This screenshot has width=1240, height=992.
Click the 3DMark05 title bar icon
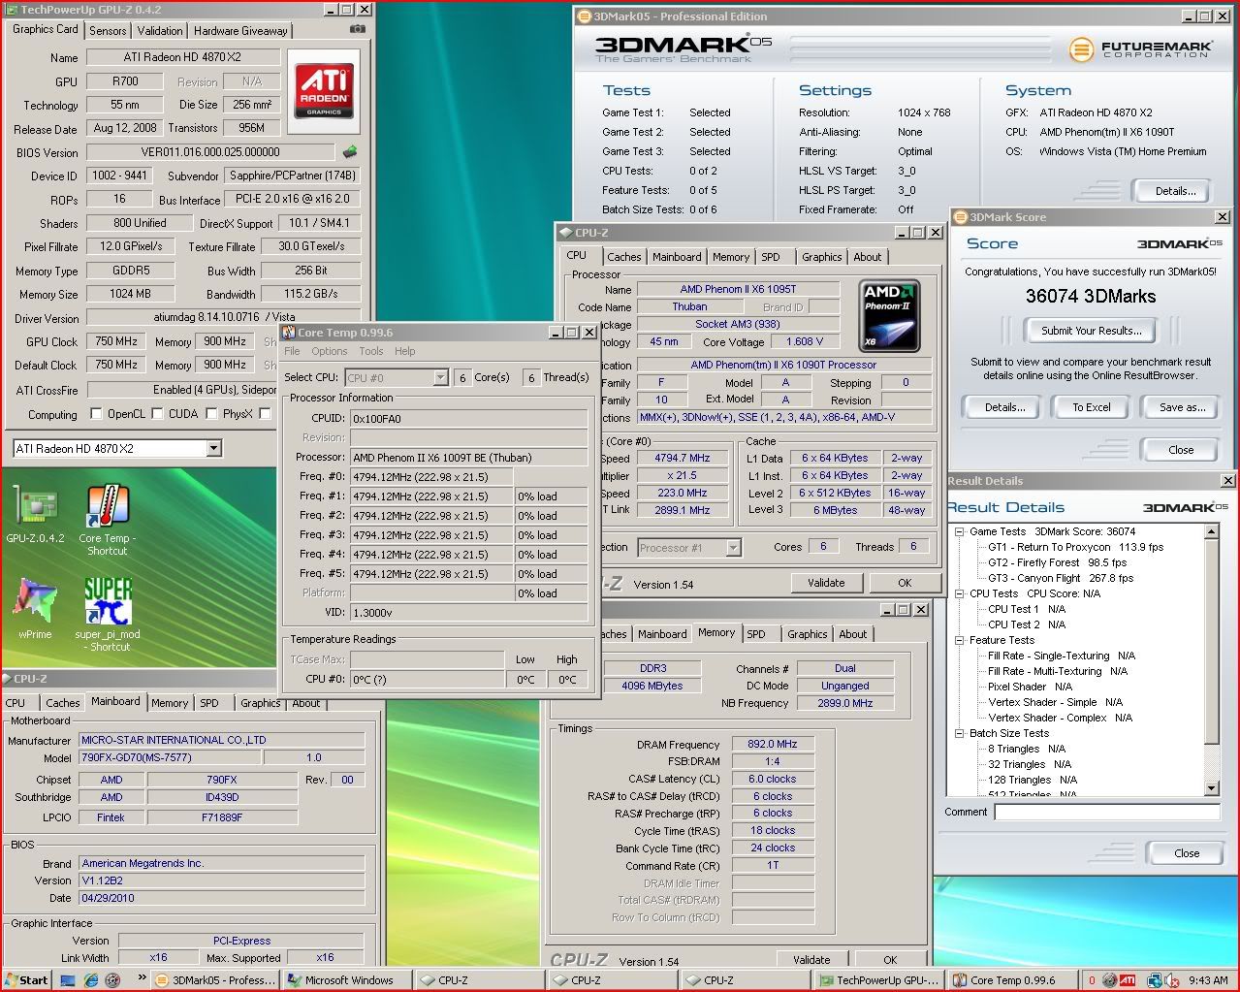pos(584,16)
